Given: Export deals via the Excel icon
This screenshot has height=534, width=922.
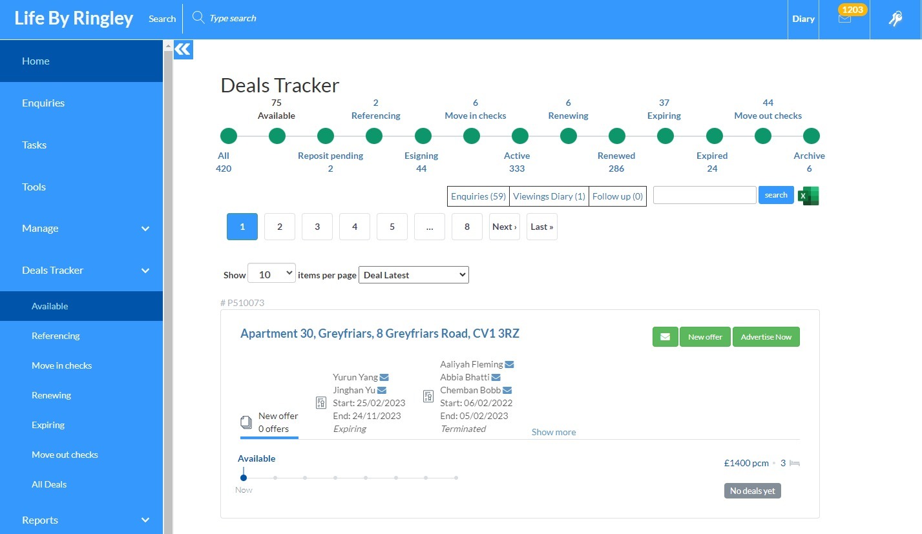Looking at the screenshot, I should [808, 196].
